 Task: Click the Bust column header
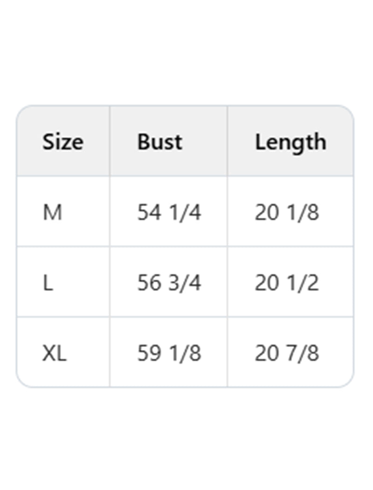159,142
